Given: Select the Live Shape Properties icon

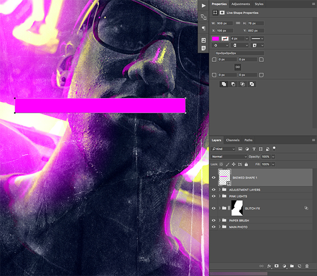Looking at the screenshot, I should click(x=215, y=13).
